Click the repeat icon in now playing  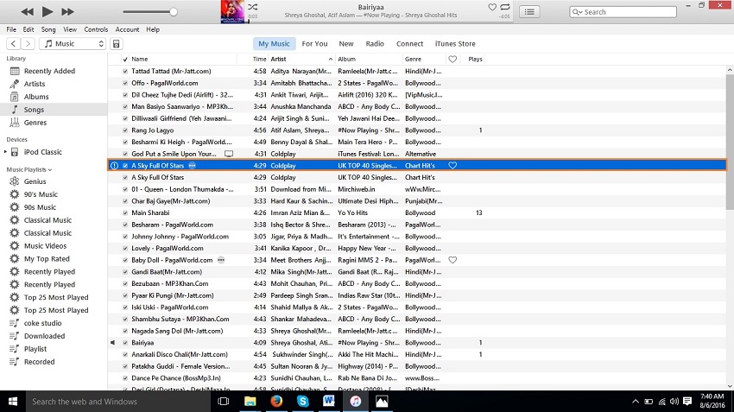pyautogui.click(x=503, y=7)
